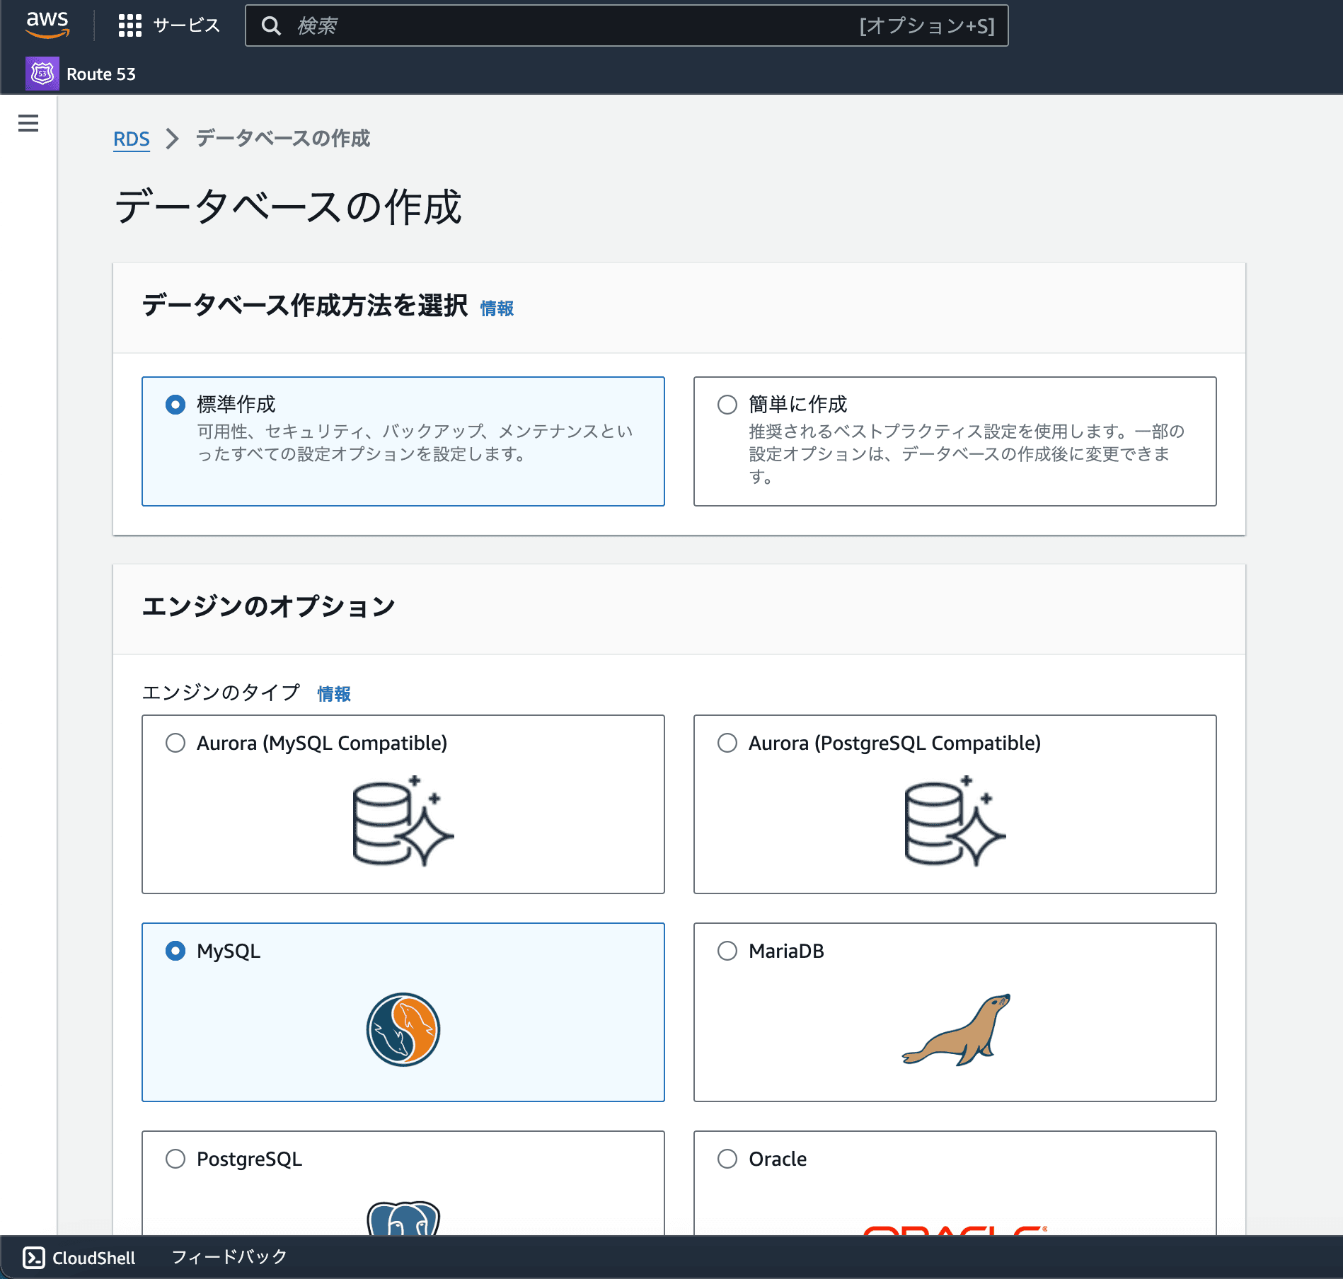The image size is (1343, 1279).
Task: Click CloudShell in the footer bar
Action: (x=93, y=1258)
